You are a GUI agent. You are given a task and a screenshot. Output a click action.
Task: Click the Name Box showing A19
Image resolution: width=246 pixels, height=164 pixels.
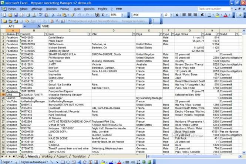point(11,26)
